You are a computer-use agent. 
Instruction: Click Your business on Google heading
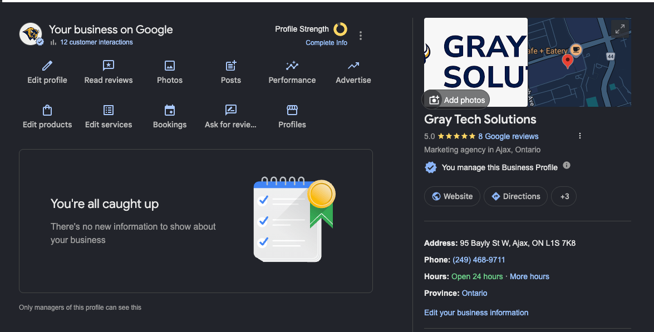[111, 29]
